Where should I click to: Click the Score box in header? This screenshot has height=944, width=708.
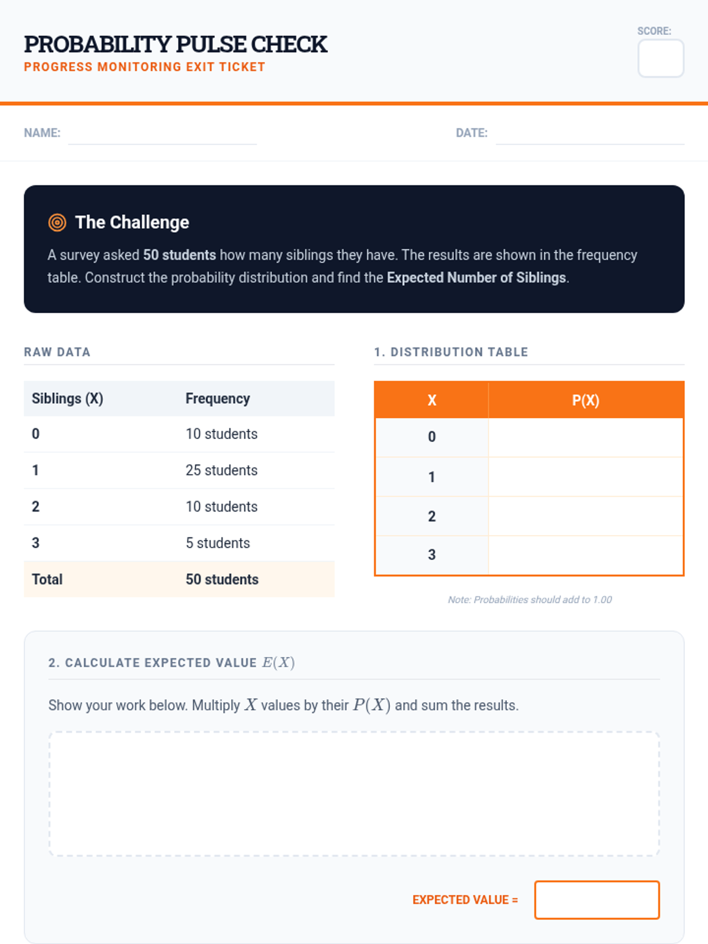[x=661, y=58]
